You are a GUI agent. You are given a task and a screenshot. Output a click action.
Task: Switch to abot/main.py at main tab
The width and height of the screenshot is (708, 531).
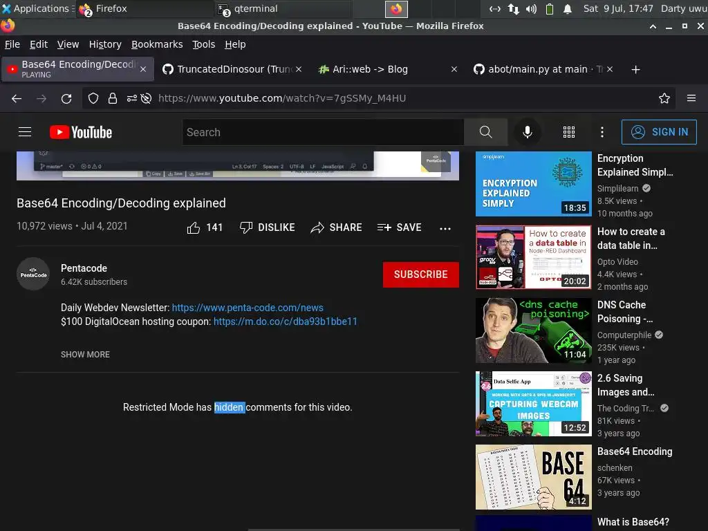[543, 69]
